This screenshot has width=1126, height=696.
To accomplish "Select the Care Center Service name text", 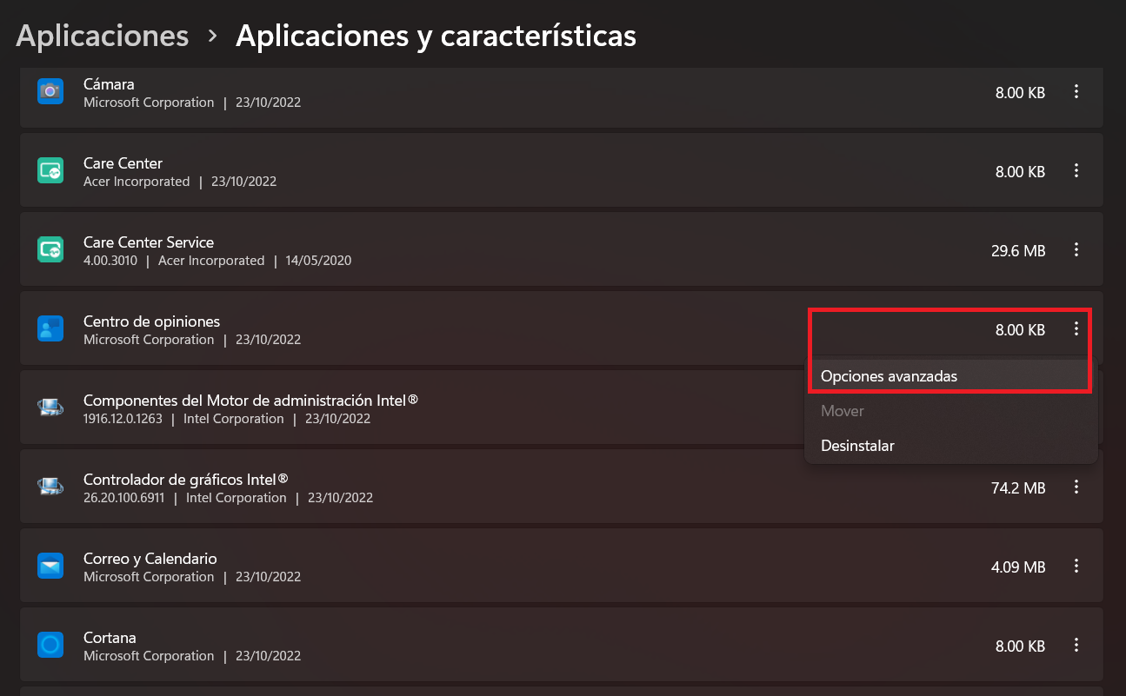I will coord(149,242).
